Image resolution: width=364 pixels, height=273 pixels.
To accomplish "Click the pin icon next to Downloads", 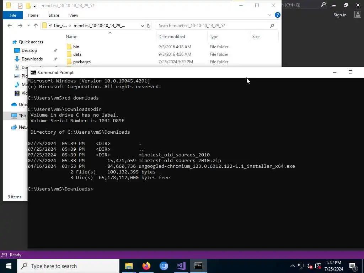I will pyautogui.click(x=55, y=59).
